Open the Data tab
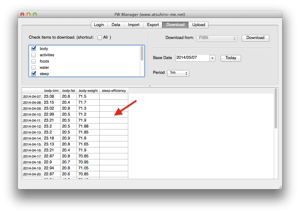Viewport: 300px width, 214px height. (116, 25)
